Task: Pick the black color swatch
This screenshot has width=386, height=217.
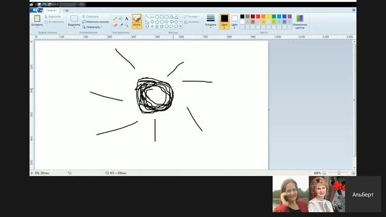Action: point(242,16)
